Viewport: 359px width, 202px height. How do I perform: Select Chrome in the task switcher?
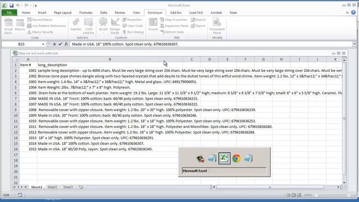[x=236, y=158]
